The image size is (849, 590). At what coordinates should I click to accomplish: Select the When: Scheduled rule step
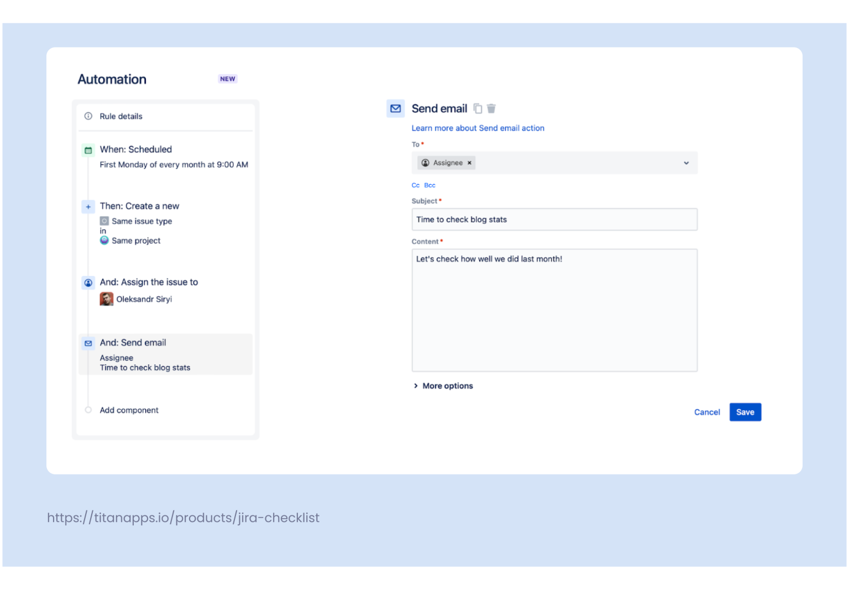pyautogui.click(x=136, y=149)
